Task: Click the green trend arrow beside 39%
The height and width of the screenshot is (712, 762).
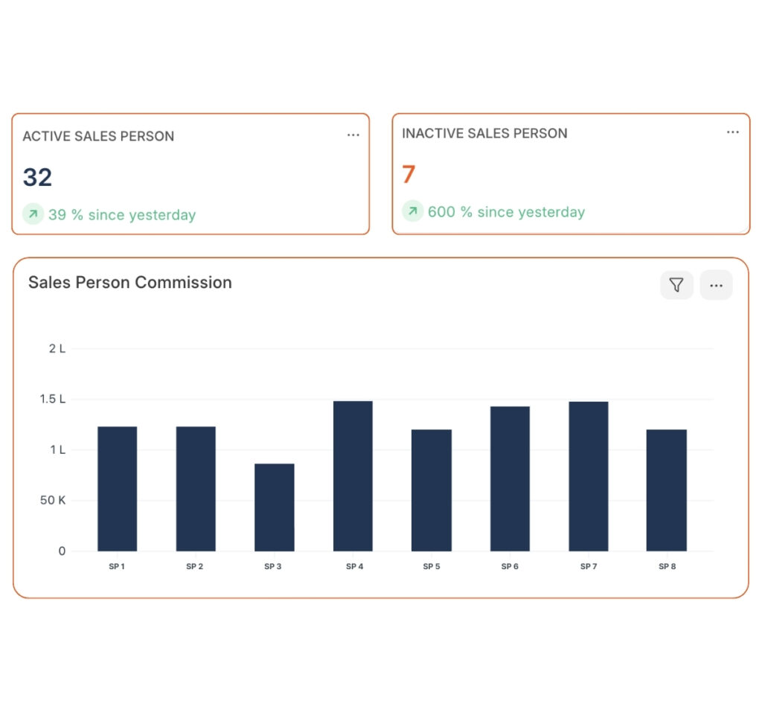Action: pos(32,213)
